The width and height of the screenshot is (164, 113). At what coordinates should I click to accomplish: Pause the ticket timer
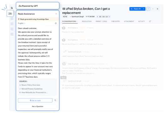coord(97,17)
